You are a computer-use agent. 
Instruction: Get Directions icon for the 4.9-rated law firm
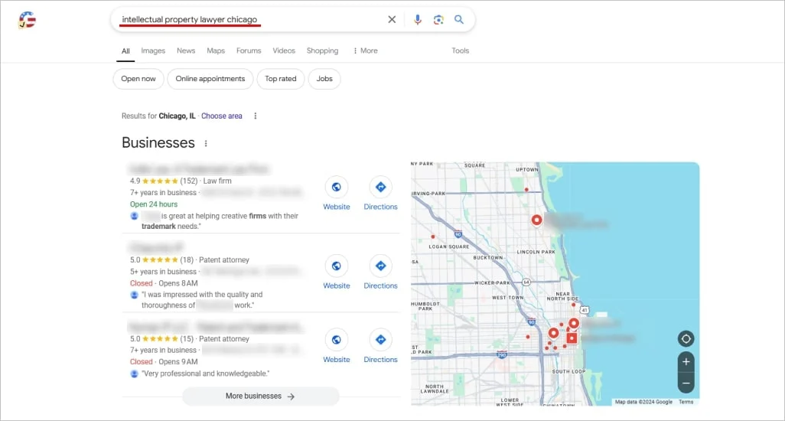[380, 188]
